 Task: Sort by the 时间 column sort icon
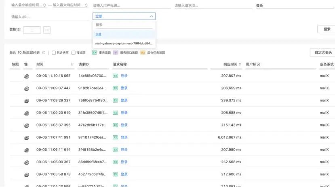(72, 64)
